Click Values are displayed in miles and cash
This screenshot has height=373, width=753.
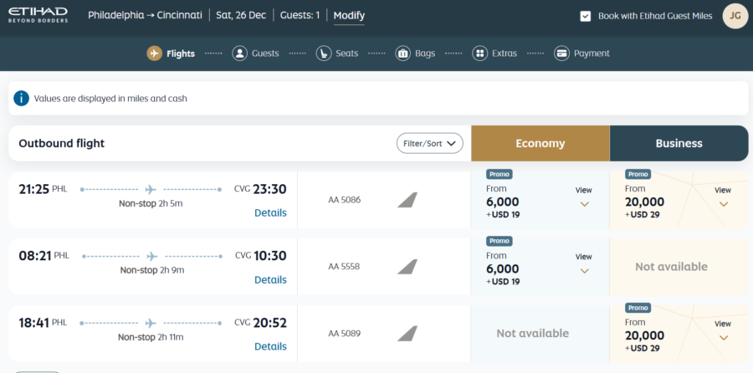tap(110, 99)
